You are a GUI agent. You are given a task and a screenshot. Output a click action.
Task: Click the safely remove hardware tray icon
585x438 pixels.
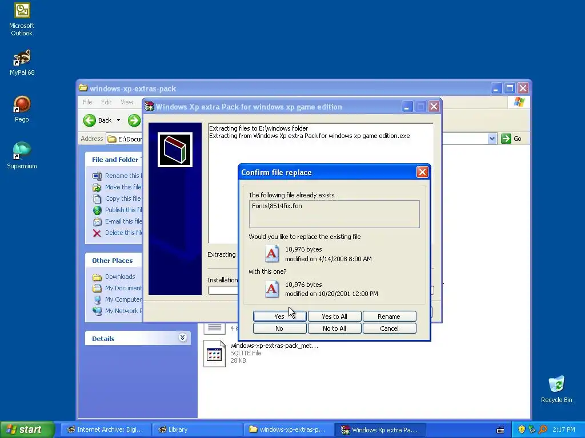(x=532, y=430)
